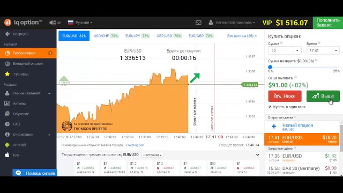Viewport: 343px width, 193px height.
Task: Click the IQ Option logo
Action: [x=23, y=23]
